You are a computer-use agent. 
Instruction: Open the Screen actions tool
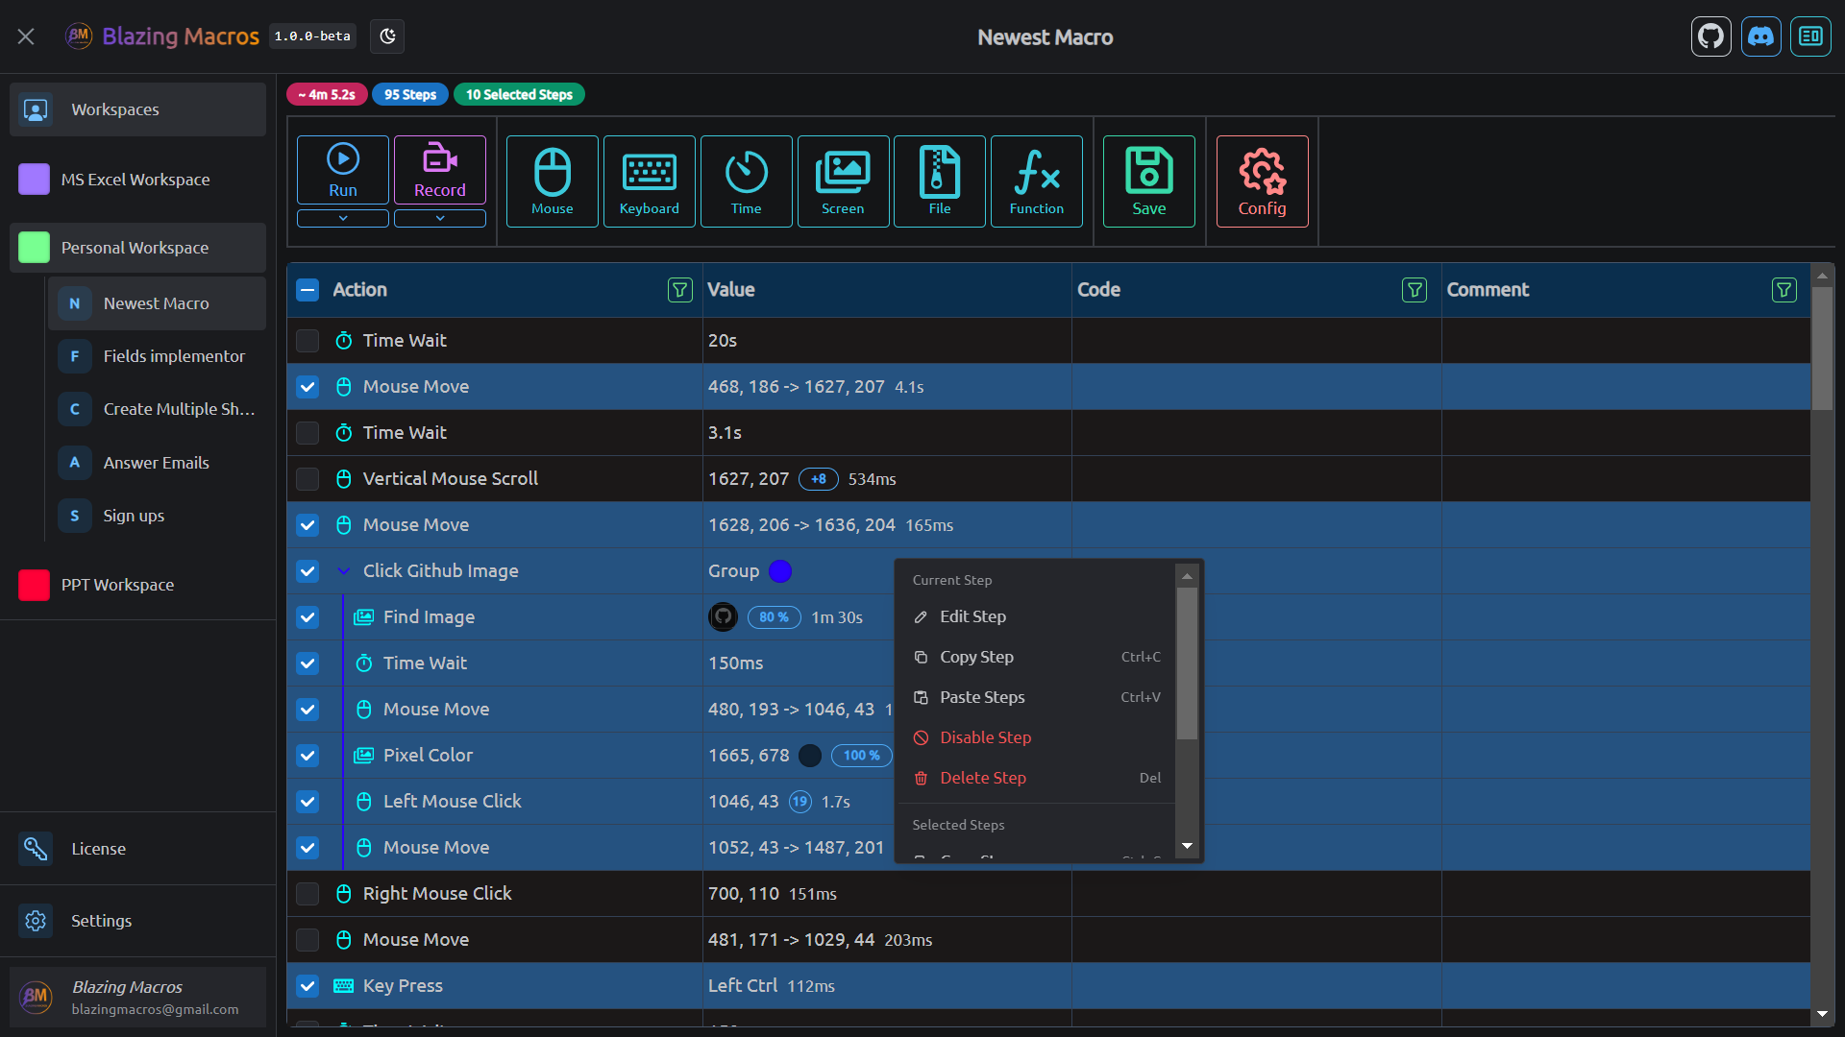(x=843, y=181)
